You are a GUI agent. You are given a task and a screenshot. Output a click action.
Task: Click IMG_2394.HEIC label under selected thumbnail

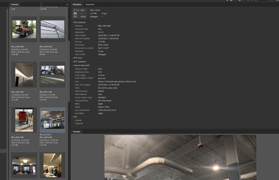coord(46,138)
